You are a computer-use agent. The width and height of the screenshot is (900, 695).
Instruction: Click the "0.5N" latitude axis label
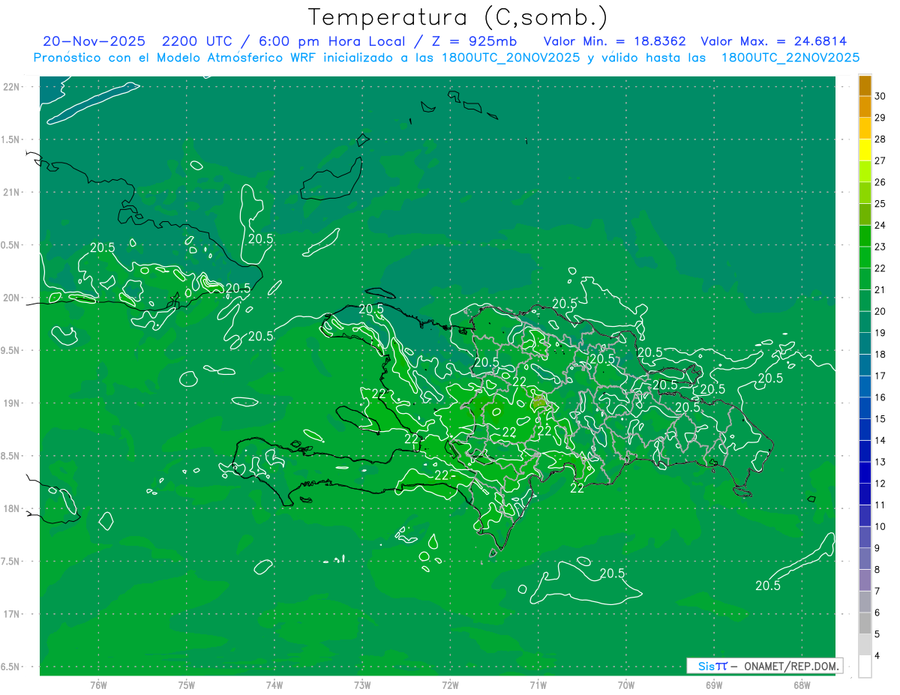click(10, 245)
